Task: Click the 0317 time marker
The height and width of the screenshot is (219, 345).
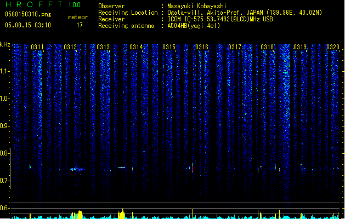Action: [235, 47]
